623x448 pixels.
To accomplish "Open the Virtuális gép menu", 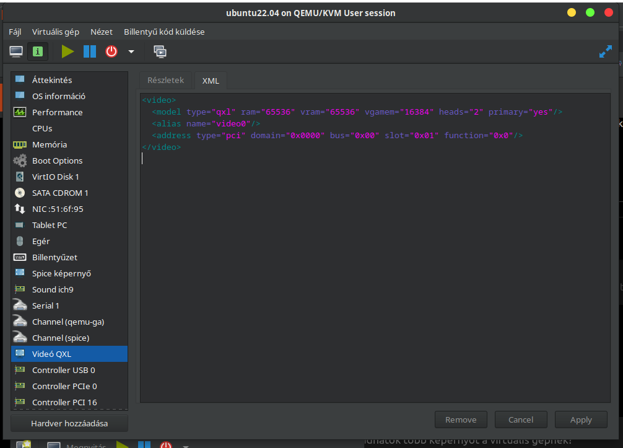I will point(56,32).
